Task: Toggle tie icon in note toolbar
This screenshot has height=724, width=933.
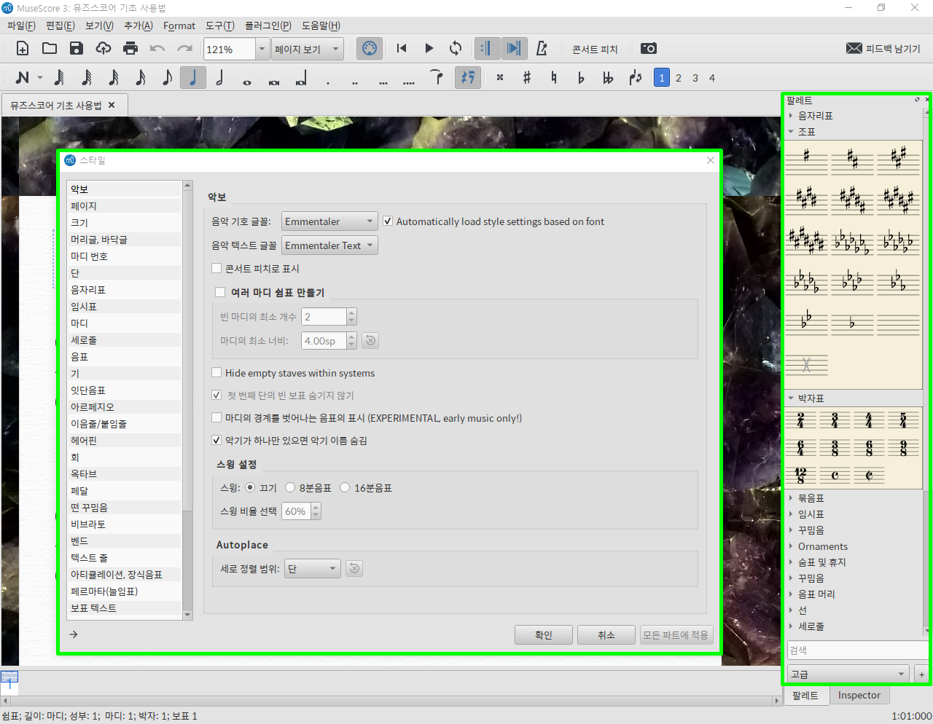Action: (x=437, y=77)
